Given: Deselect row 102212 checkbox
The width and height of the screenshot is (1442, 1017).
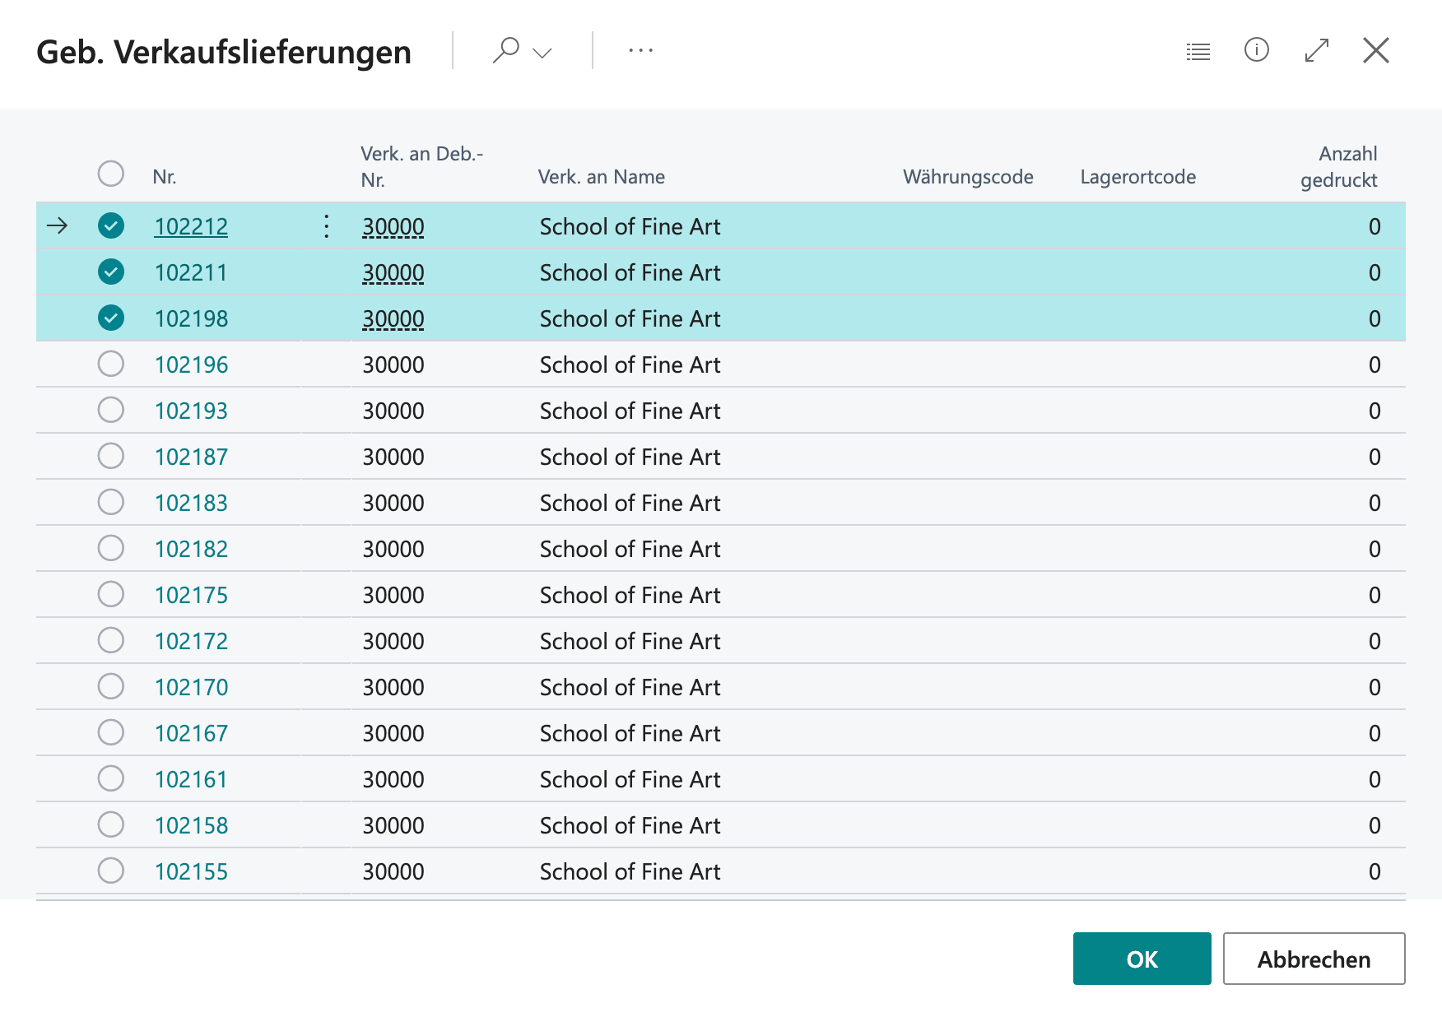Looking at the screenshot, I should point(111,225).
